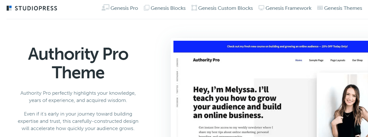The height and width of the screenshot is (137, 368).
Task: Open the Genesis Blocks menu item
Action: pos(168,8)
